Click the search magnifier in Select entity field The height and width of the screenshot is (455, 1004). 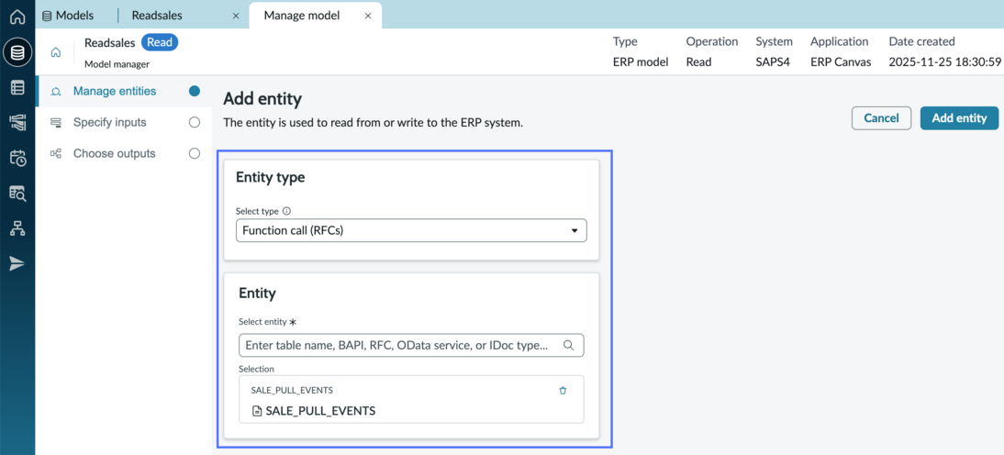click(x=568, y=345)
